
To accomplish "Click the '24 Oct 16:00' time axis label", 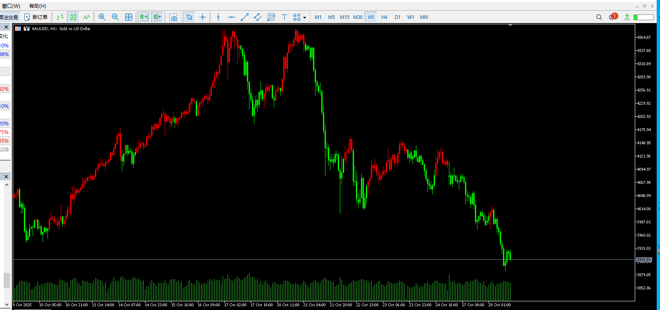I will pos(446,305).
